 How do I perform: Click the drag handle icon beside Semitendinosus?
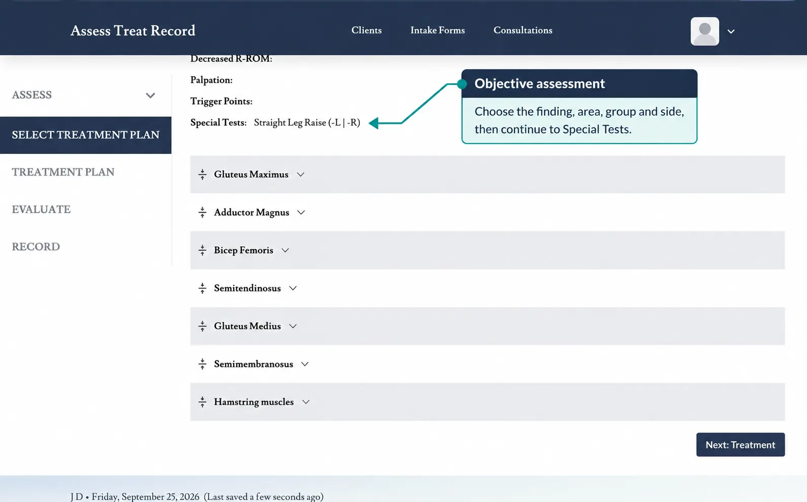[x=202, y=288]
